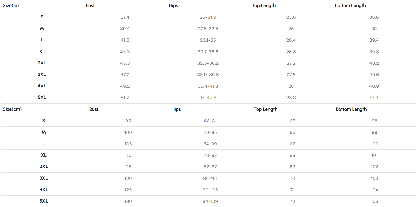Click the Size(in) column header
Image resolution: width=416 pixels, height=207 pixels.
coord(11,5)
